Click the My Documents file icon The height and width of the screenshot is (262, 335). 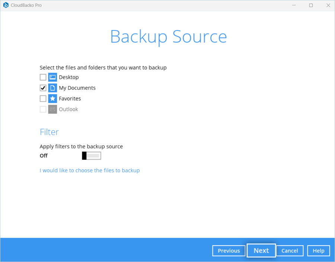(x=52, y=88)
